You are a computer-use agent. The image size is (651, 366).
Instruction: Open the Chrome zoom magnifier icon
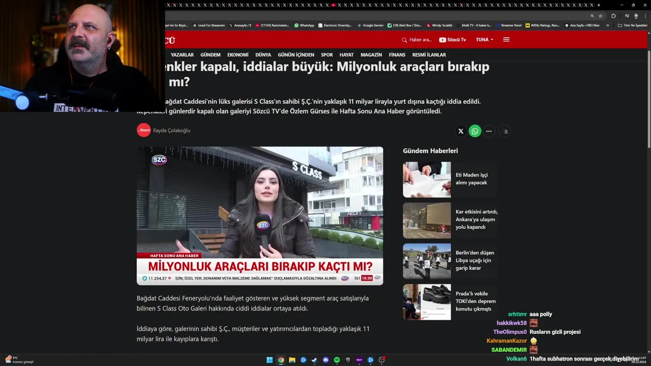click(592, 16)
